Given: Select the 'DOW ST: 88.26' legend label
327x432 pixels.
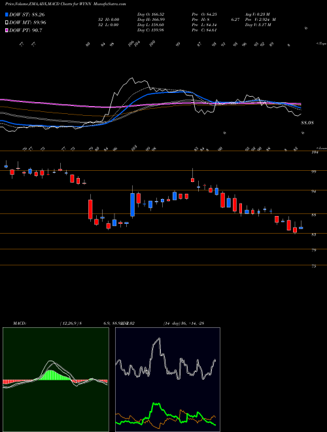Looking at the screenshot, I should (27, 14).
